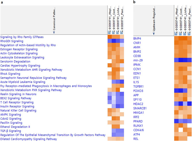The height and width of the screenshot is (141, 192).
Task: Click the expression icon under Psori column in panel a
Action: click(x=122, y=32)
